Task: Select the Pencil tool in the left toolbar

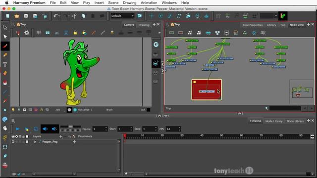Action: [x=5, y=55]
